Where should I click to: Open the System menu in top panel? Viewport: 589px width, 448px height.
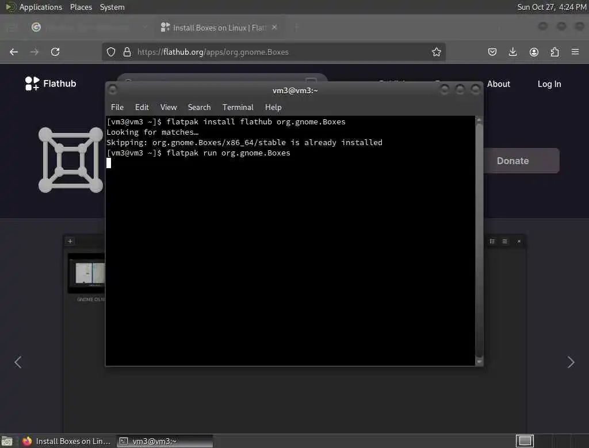[x=112, y=7]
